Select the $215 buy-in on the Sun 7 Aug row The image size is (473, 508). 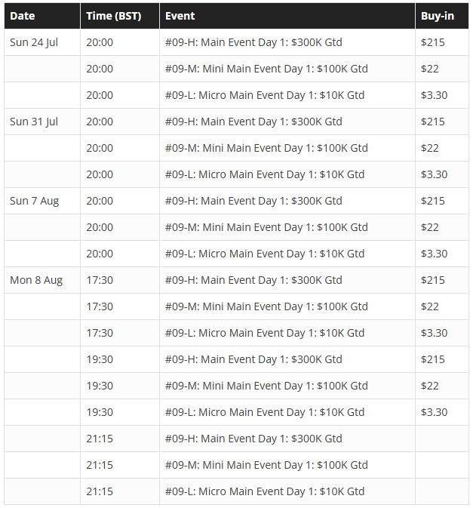[433, 201]
